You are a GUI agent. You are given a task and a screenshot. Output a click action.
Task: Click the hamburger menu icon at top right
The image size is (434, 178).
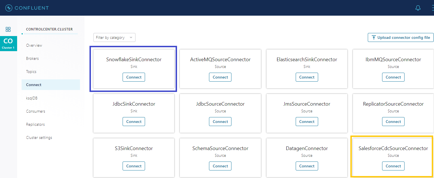pyautogui.click(x=432, y=8)
